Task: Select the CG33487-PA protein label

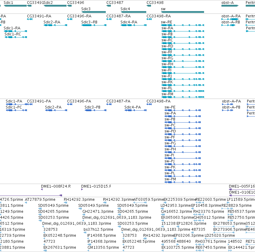Action: click(118, 101)
